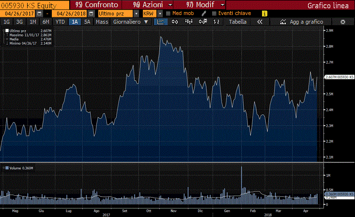355x217 pixels.
Task: Click Agg a grafico button
Action: [x=301, y=22]
